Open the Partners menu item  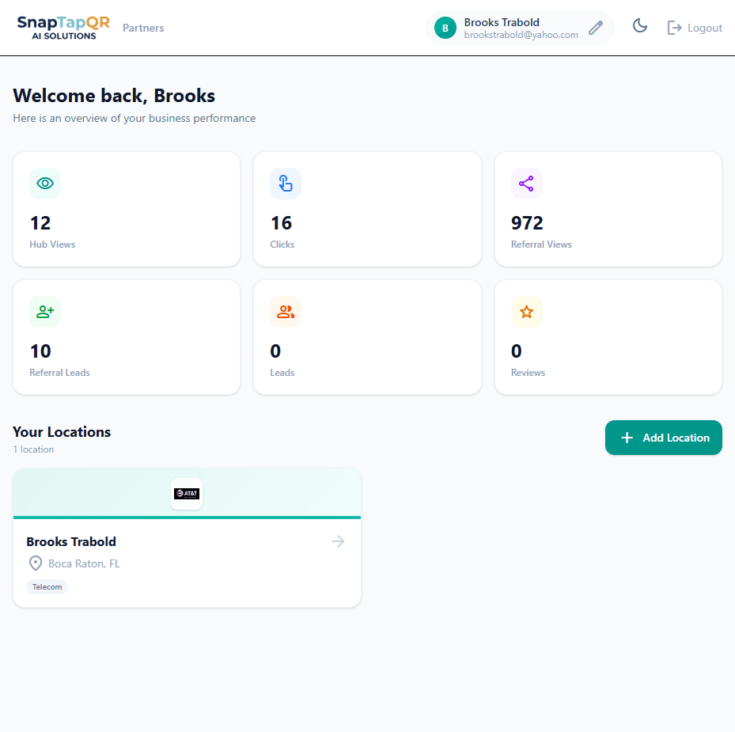coord(143,27)
